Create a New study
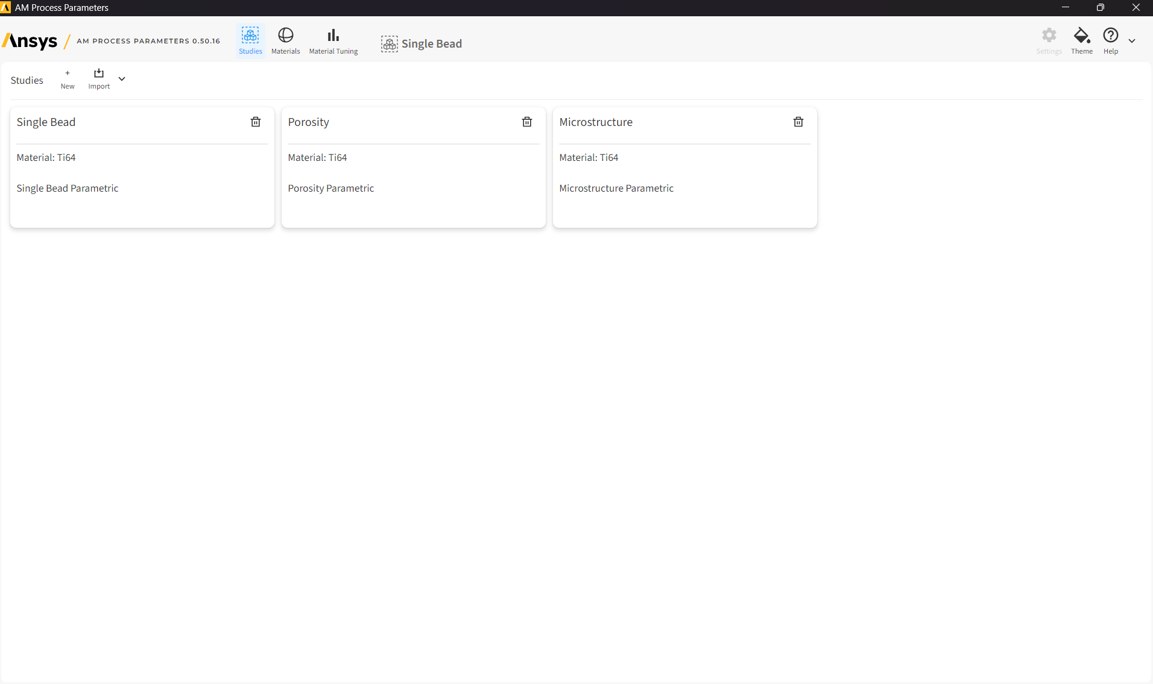The image size is (1153, 684). pos(68,79)
